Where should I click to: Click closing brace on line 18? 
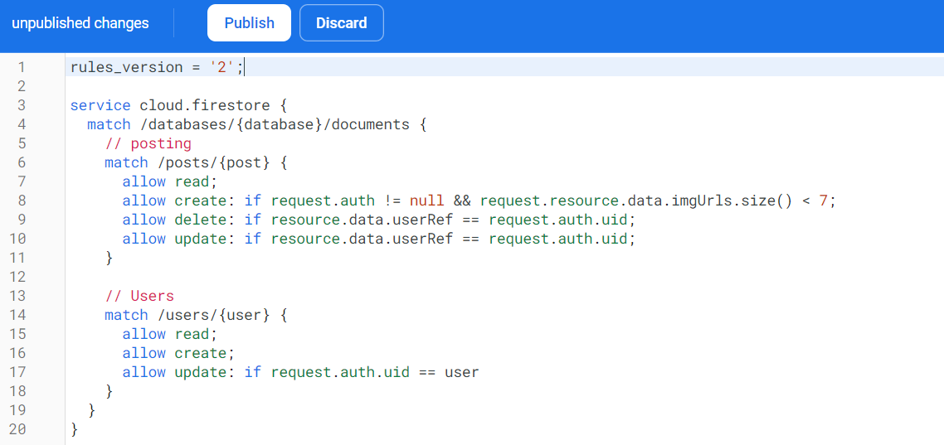click(x=109, y=391)
